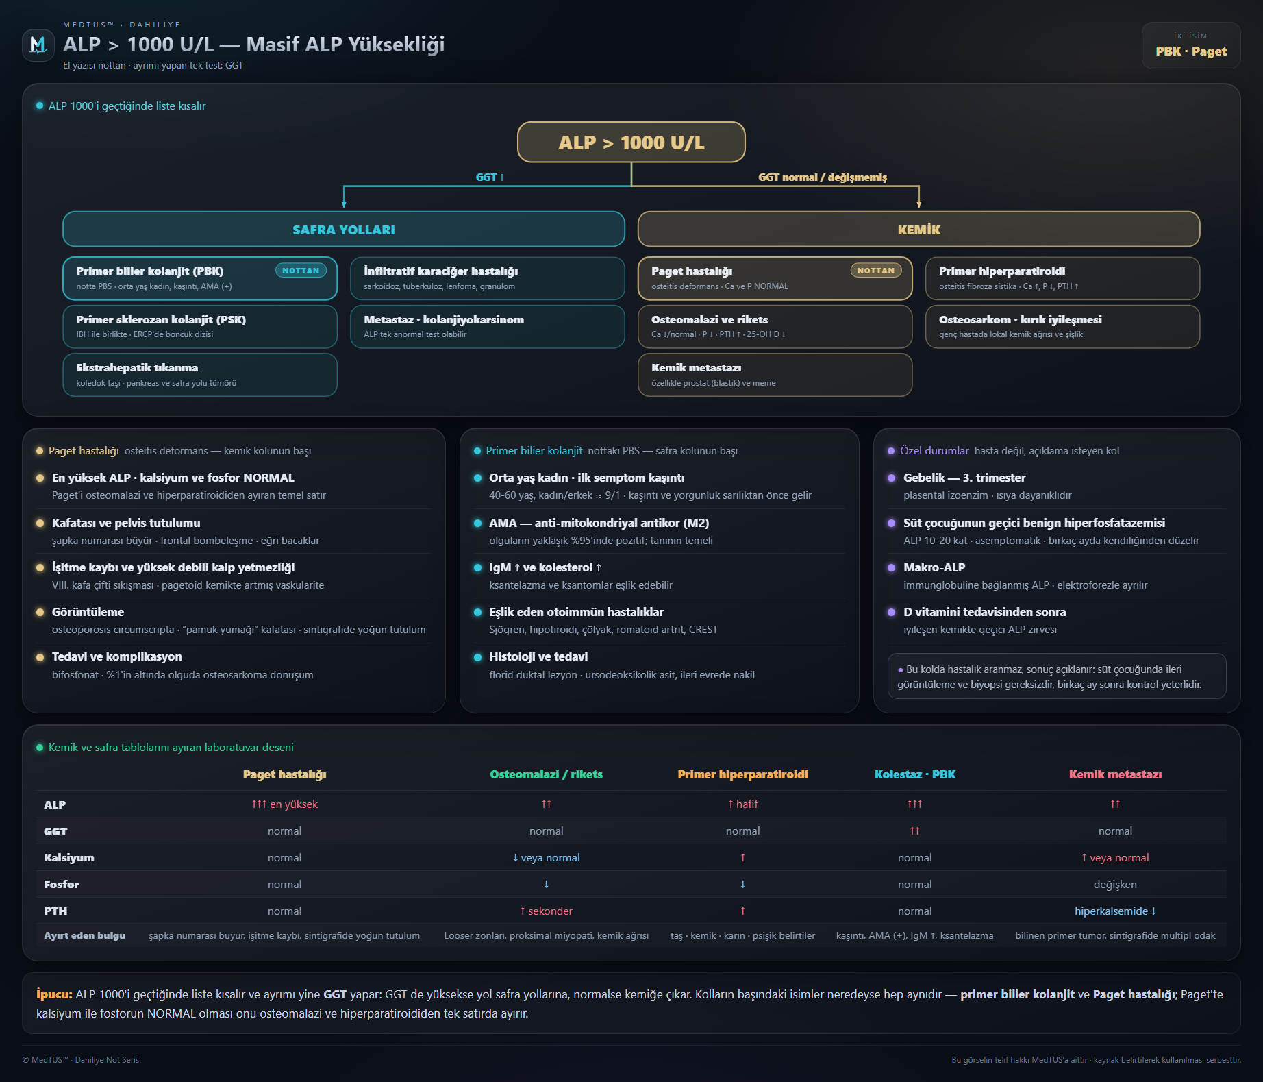
Task: Click the 'Histoloji ve tedavi' bullet
Action: click(x=538, y=656)
